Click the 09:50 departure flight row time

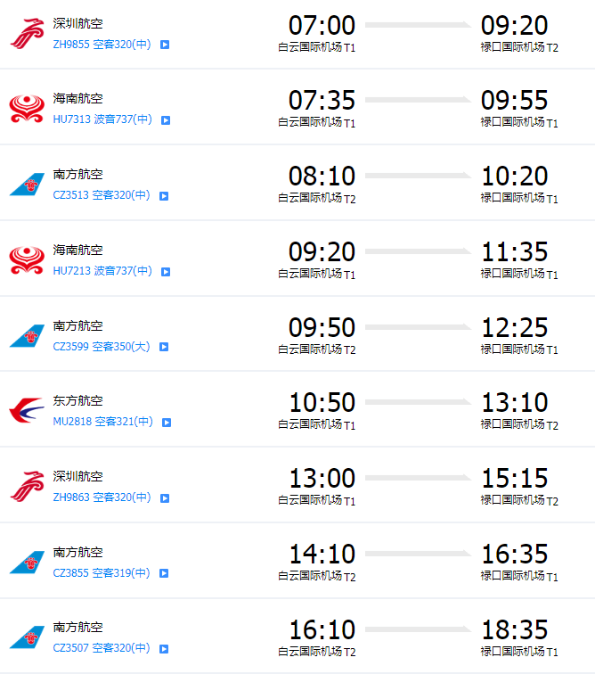coord(322,327)
